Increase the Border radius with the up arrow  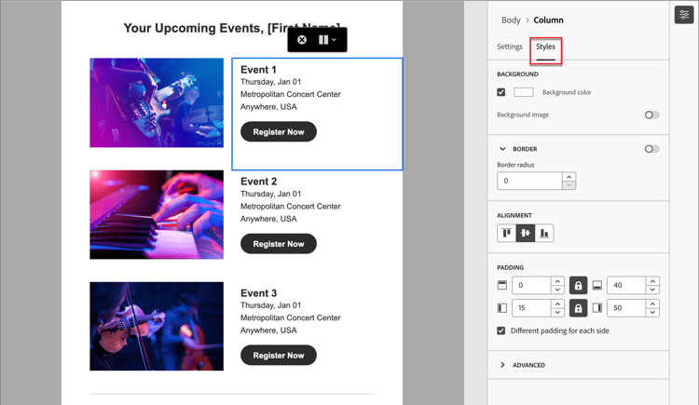point(569,177)
